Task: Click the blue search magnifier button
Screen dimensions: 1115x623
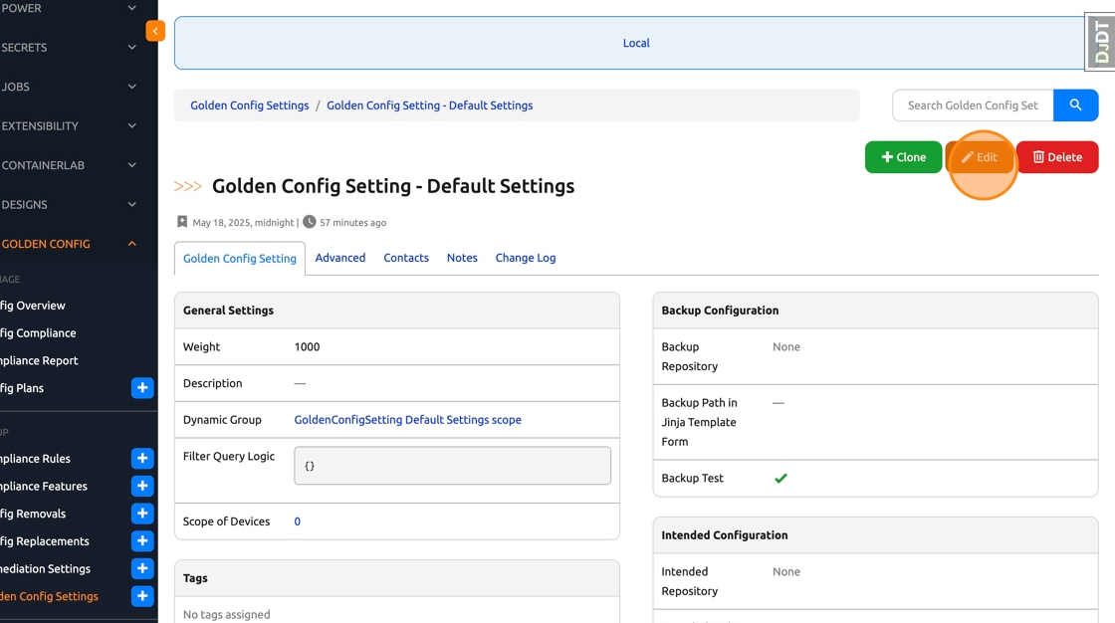Action: tap(1075, 105)
